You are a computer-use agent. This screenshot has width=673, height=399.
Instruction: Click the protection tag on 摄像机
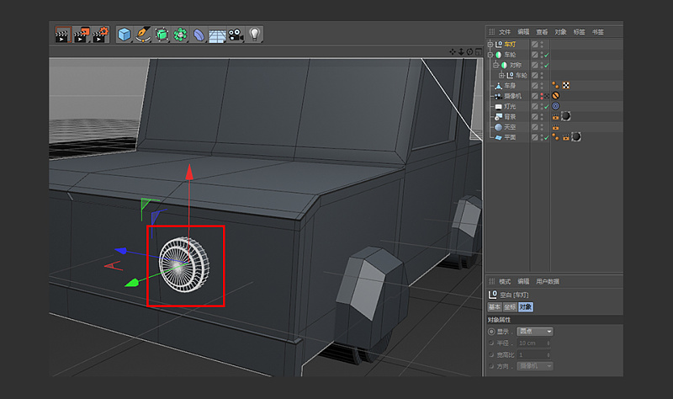point(556,96)
